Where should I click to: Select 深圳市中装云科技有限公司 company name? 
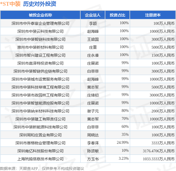coord(40,31)
